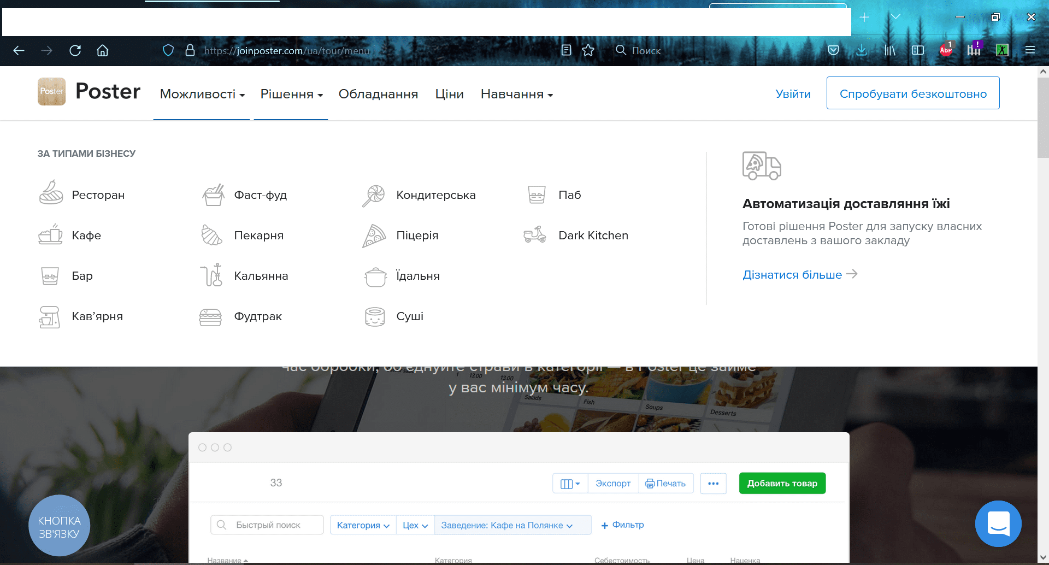Reload the page in the browser

pyautogui.click(x=75, y=50)
